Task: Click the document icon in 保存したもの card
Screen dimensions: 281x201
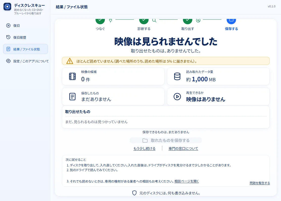Action: (x=73, y=96)
